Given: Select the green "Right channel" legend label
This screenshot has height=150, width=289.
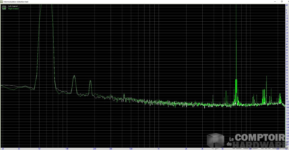Looking at the screenshot, I should pyautogui.click(x=13, y=9).
